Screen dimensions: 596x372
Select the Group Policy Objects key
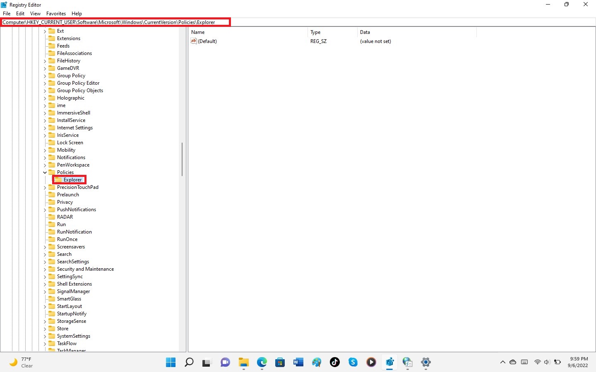pos(80,91)
